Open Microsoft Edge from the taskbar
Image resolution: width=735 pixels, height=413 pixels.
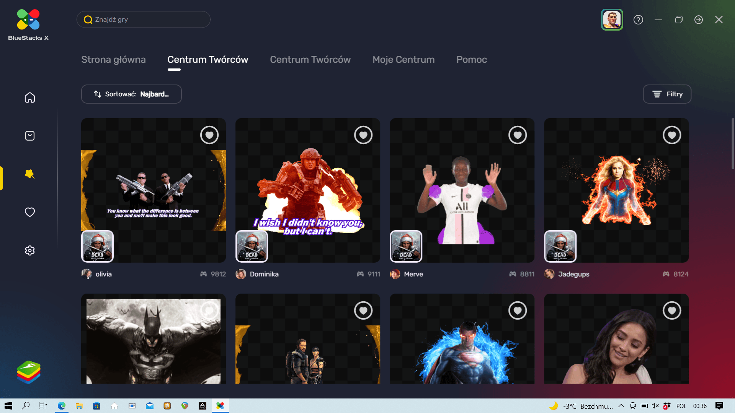tap(62, 406)
